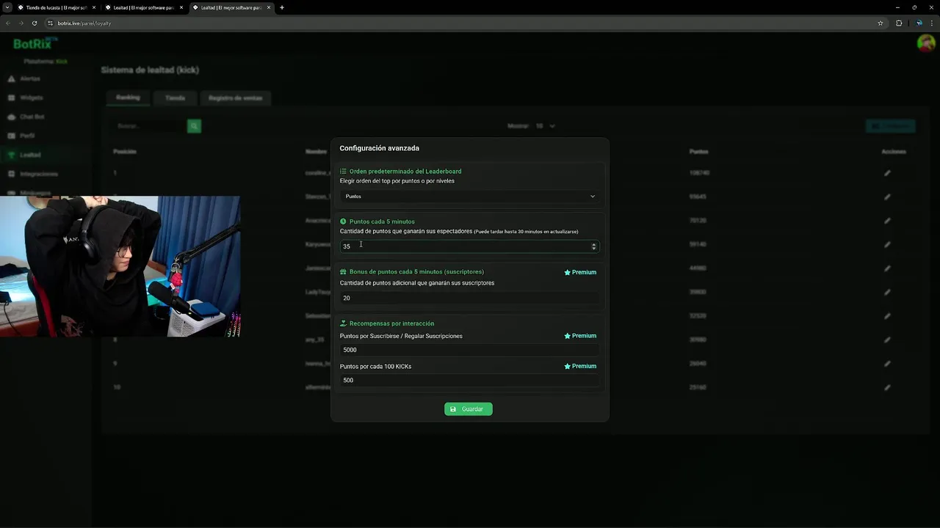Open the browser extensions menu
This screenshot has width=940, height=528.
[899, 23]
